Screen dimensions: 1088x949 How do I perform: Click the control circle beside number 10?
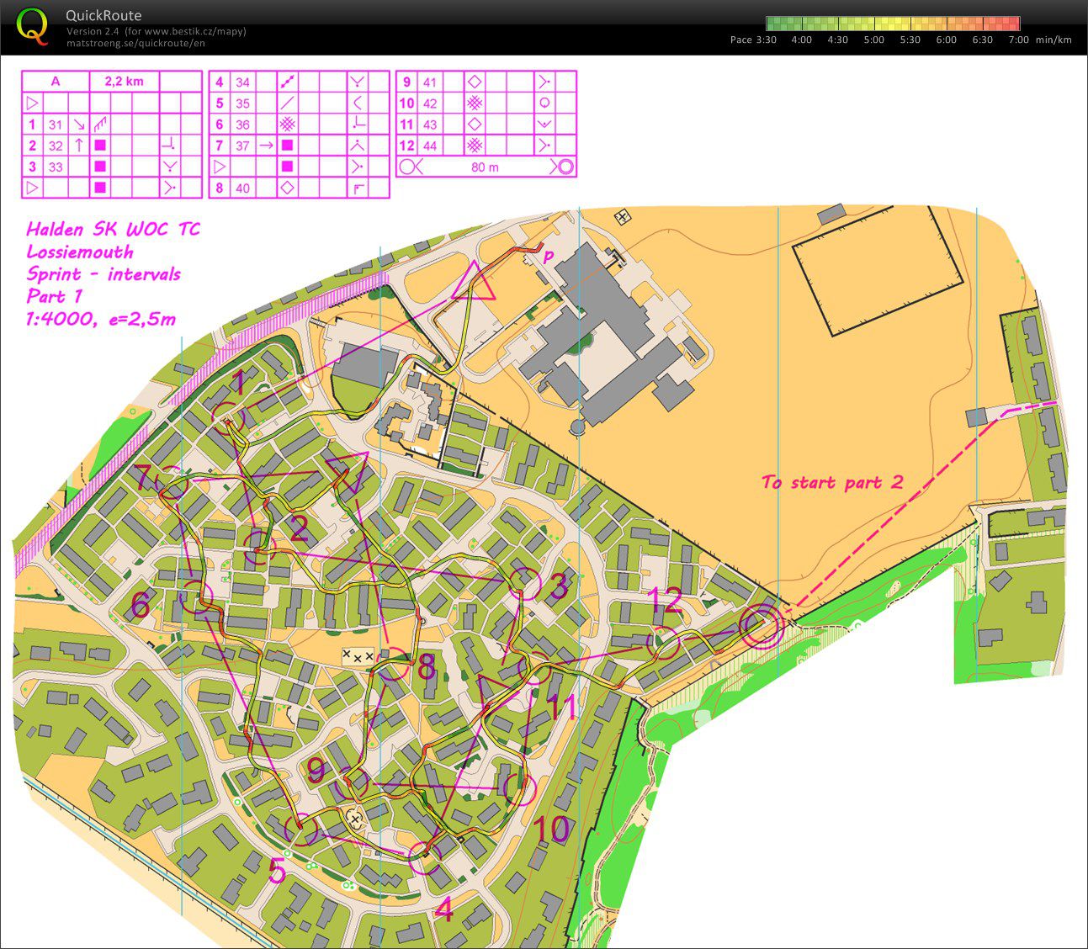(519, 788)
